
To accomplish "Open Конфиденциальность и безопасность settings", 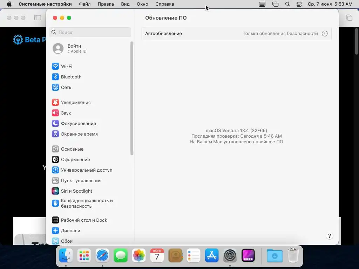I will click(82, 204).
